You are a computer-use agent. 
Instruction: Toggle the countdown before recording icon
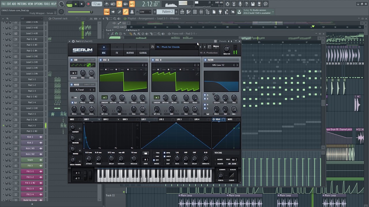(119, 4)
